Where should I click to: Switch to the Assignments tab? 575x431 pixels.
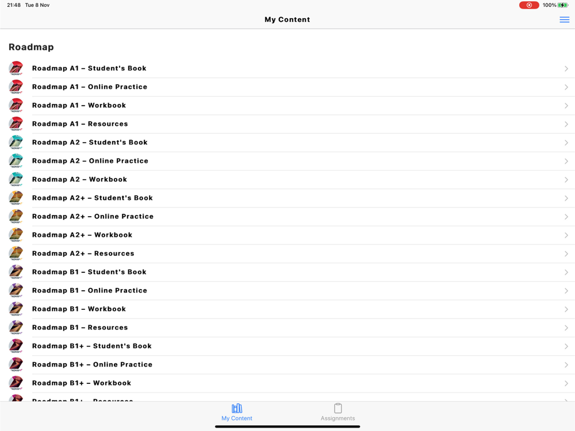pyautogui.click(x=338, y=412)
